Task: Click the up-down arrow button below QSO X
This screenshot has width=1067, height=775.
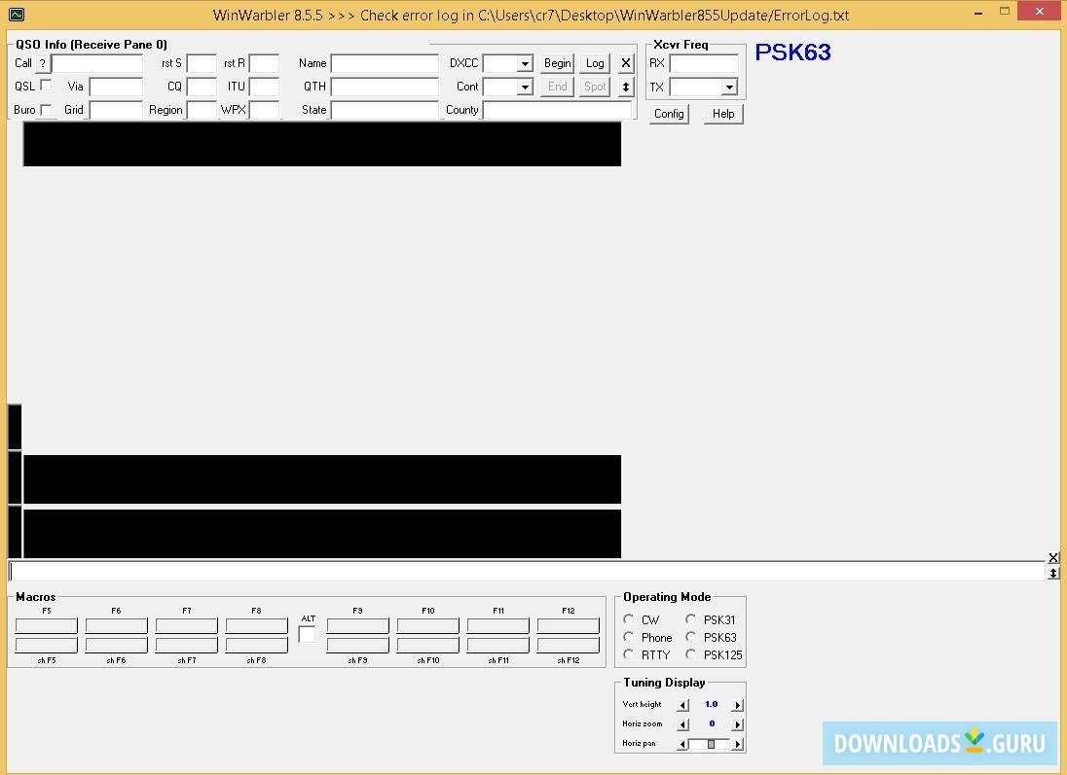Action: point(625,87)
